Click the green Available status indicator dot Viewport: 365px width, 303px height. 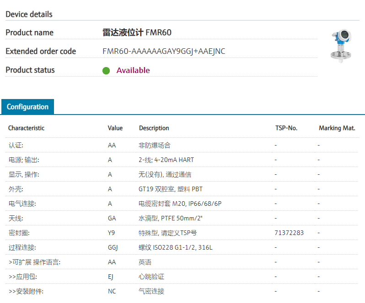(106, 71)
